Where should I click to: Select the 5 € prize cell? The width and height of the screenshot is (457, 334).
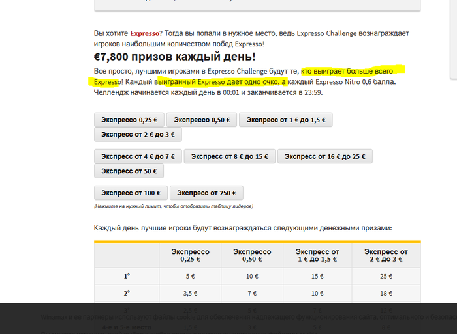pyautogui.click(x=190, y=276)
